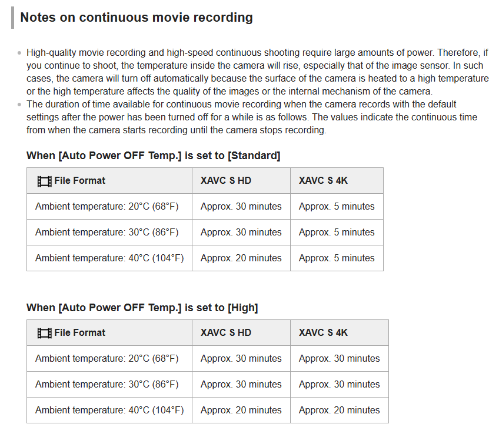This screenshot has width=499, height=431.
Task: Click 'XAVC S 4K' header in the Standard table
Action: tap(323, 181)
